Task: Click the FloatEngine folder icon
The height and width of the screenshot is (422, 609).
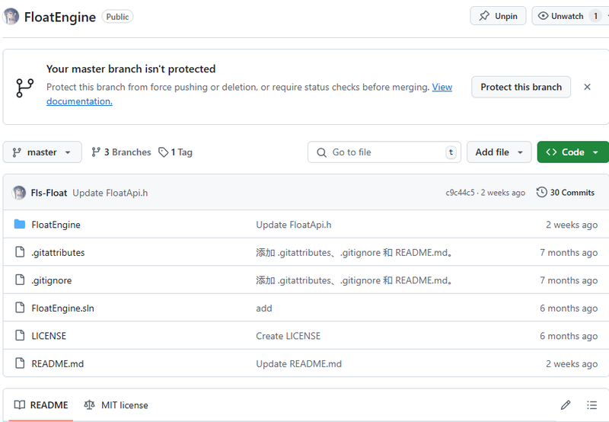Action: pos(20,224)
